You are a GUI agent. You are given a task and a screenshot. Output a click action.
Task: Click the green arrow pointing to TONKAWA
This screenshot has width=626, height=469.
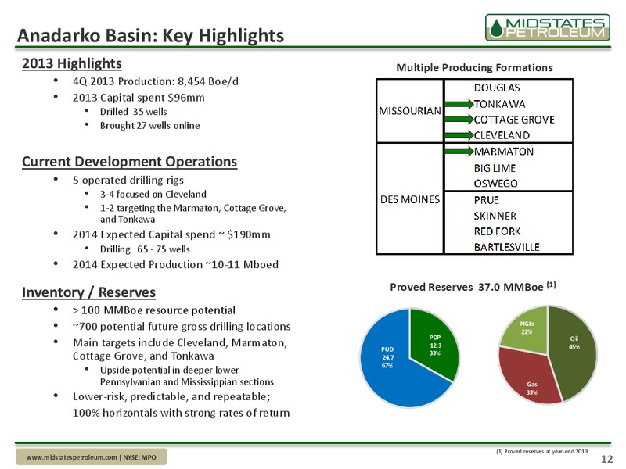click(x=459, y=104)
